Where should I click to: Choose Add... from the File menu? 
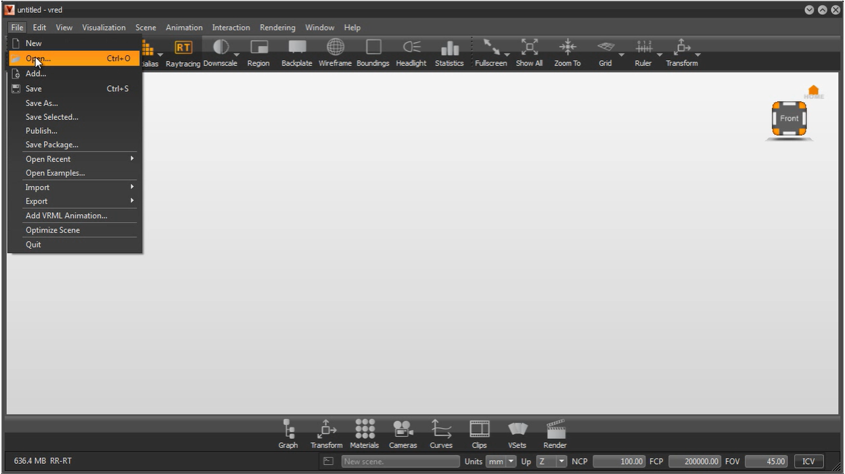point(74,74)
